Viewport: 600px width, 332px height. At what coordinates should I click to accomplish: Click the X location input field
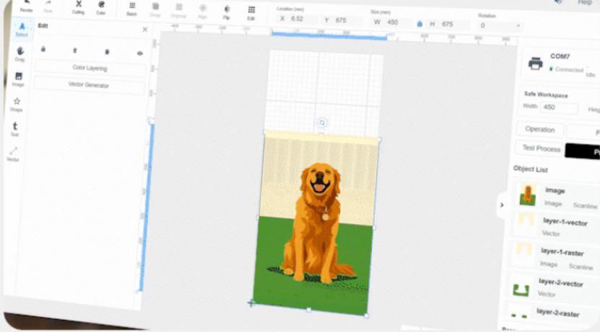pyautogui.click(x=297, y=19)
